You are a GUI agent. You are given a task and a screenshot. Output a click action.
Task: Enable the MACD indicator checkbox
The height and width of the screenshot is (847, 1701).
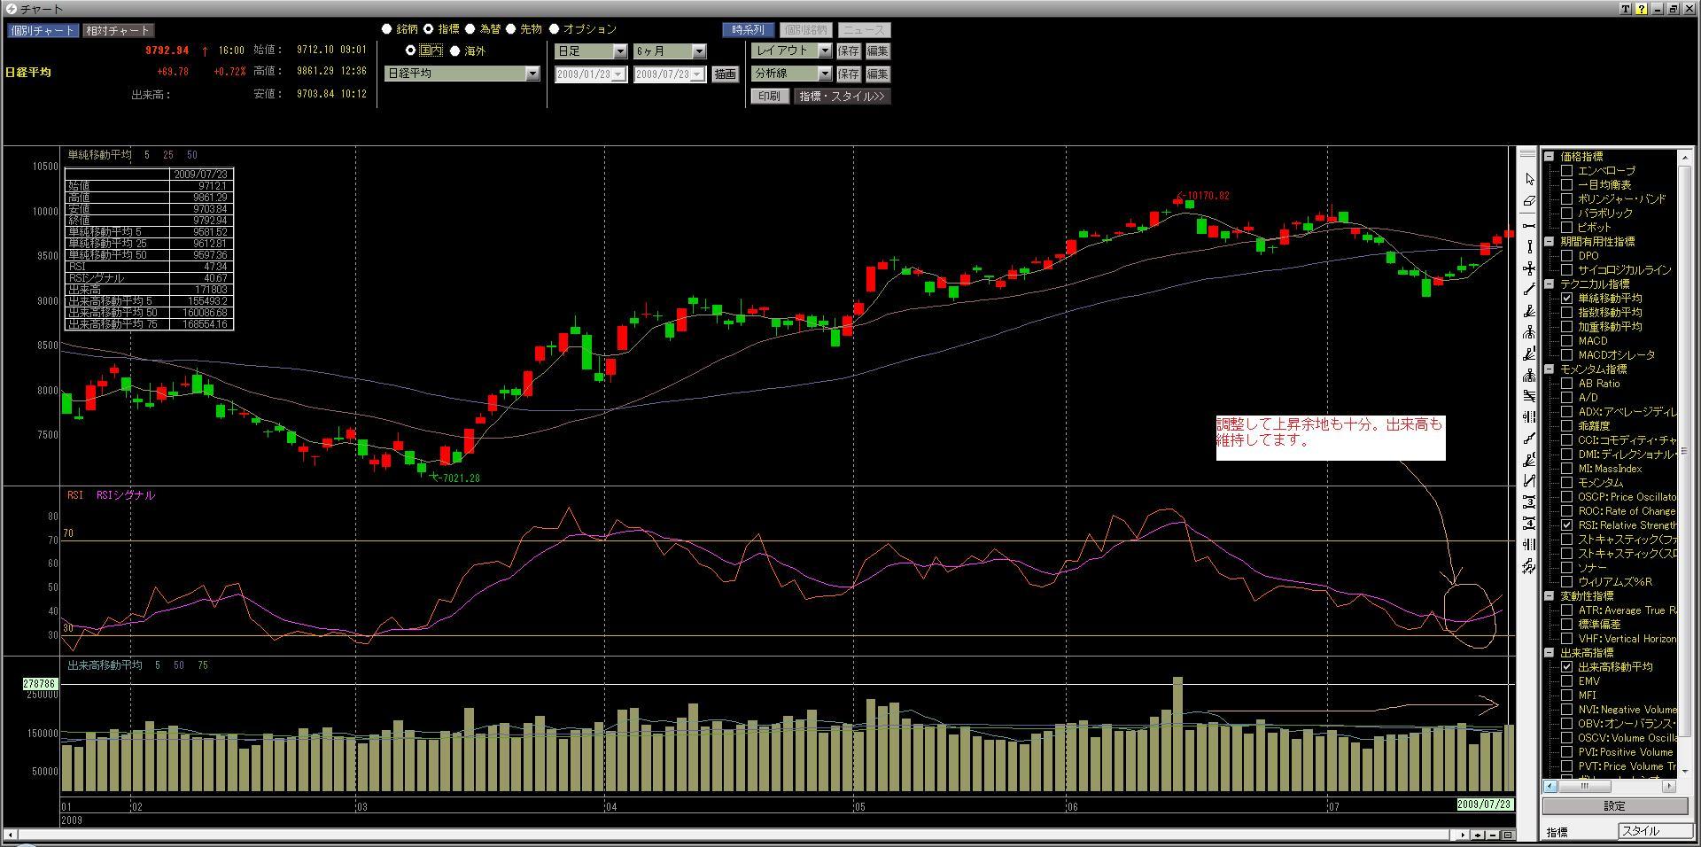click(x=1566, y=341)
